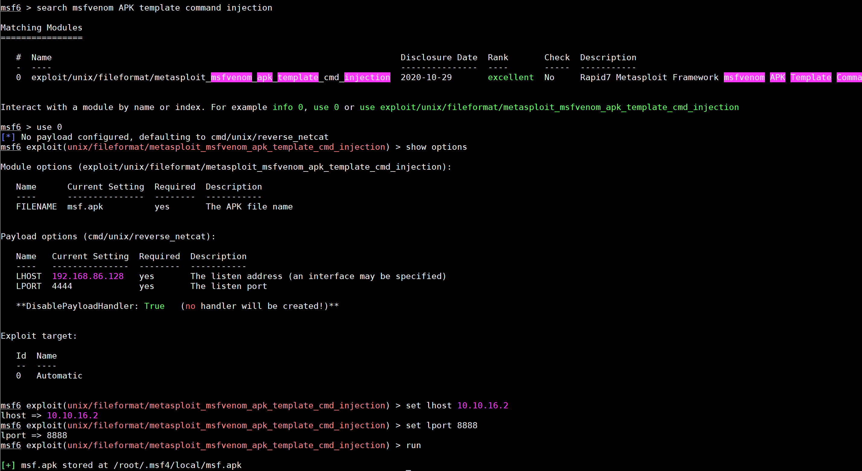Image resolution: width=862 pixels, height=471 pixels.
Task: Click the 'msf.apk' FILENAME current setting
Action: 85,207
